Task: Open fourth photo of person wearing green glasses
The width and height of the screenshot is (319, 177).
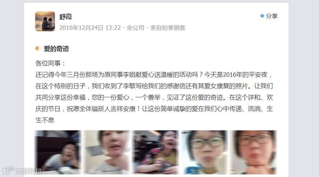Action: click(204, 152)
